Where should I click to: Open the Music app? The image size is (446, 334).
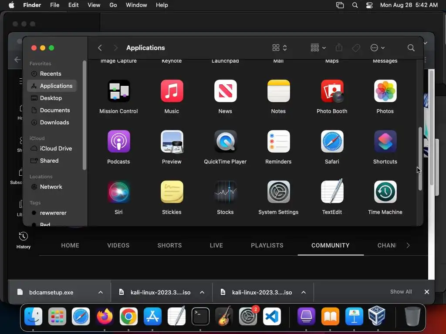172,91
